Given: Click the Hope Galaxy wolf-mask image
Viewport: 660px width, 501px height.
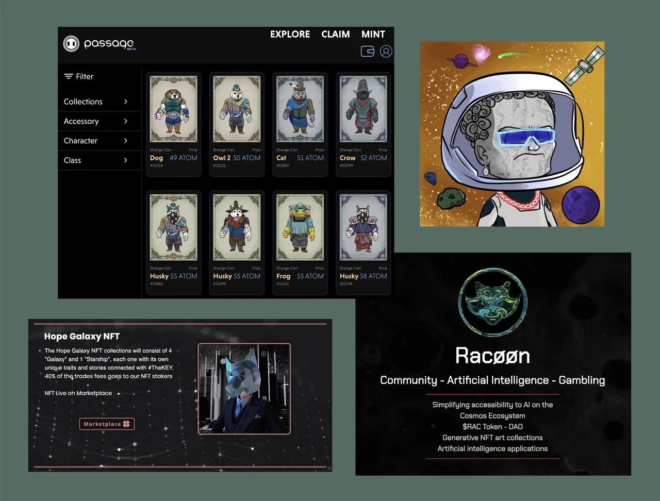Looking at the screenshot, I should (244, 389).
